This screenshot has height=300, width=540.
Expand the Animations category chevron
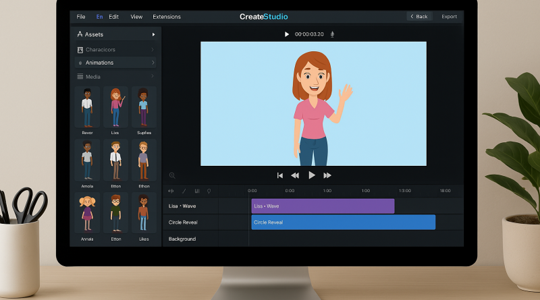[x=153, y=63]
